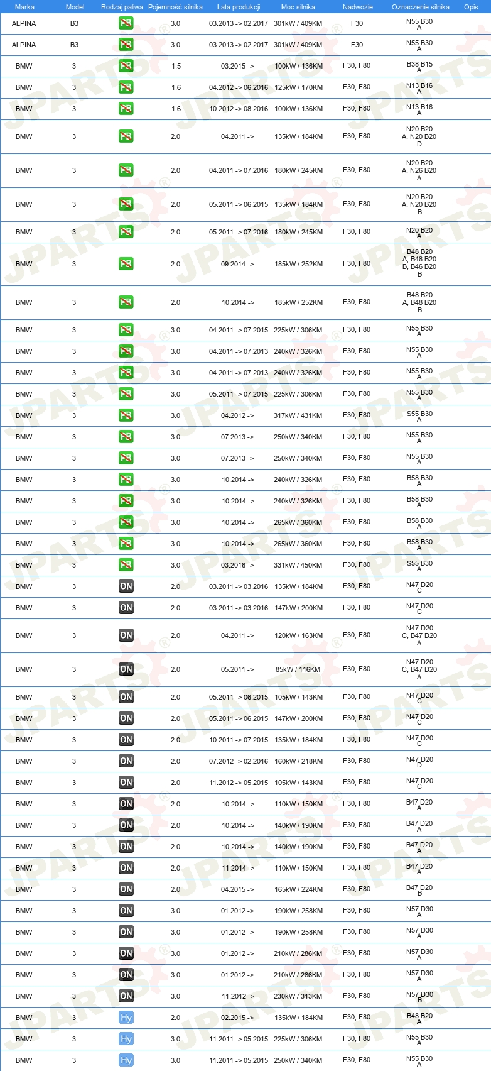Click the Opis column header
Viewport: 491px width, 1071px height.
point(471,7)
